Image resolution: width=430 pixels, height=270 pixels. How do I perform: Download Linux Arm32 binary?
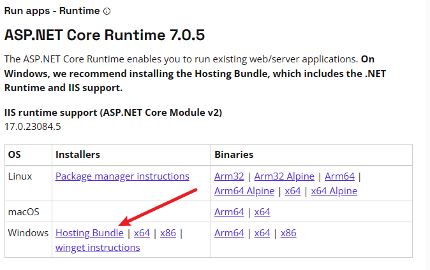coord(229,176)
